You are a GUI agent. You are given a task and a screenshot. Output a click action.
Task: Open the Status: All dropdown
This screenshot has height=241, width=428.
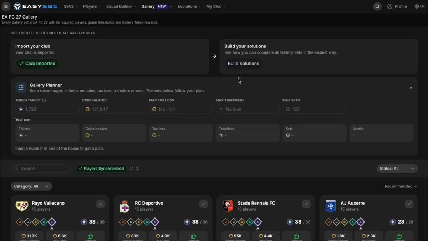[x=397, y=169]
